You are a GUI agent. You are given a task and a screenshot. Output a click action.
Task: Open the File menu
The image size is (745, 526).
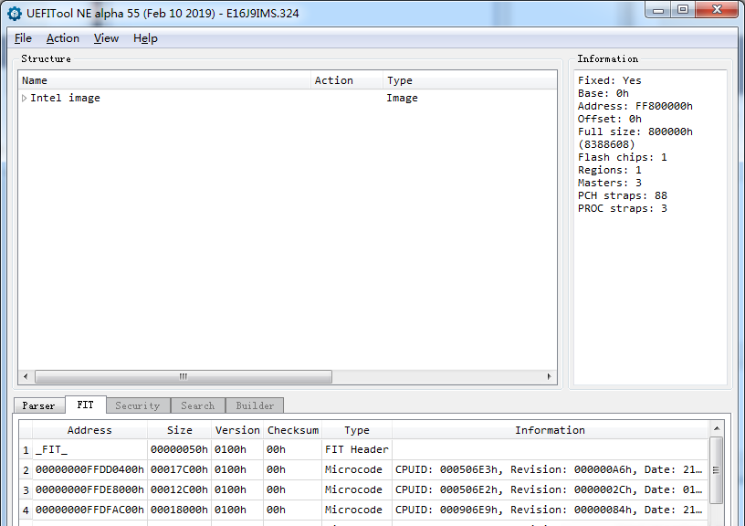pos(24,38)
